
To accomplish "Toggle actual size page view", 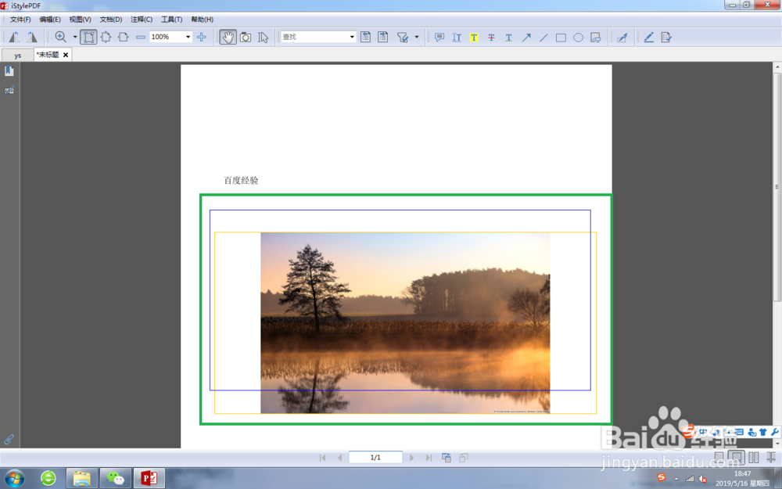I will point(89,37).
